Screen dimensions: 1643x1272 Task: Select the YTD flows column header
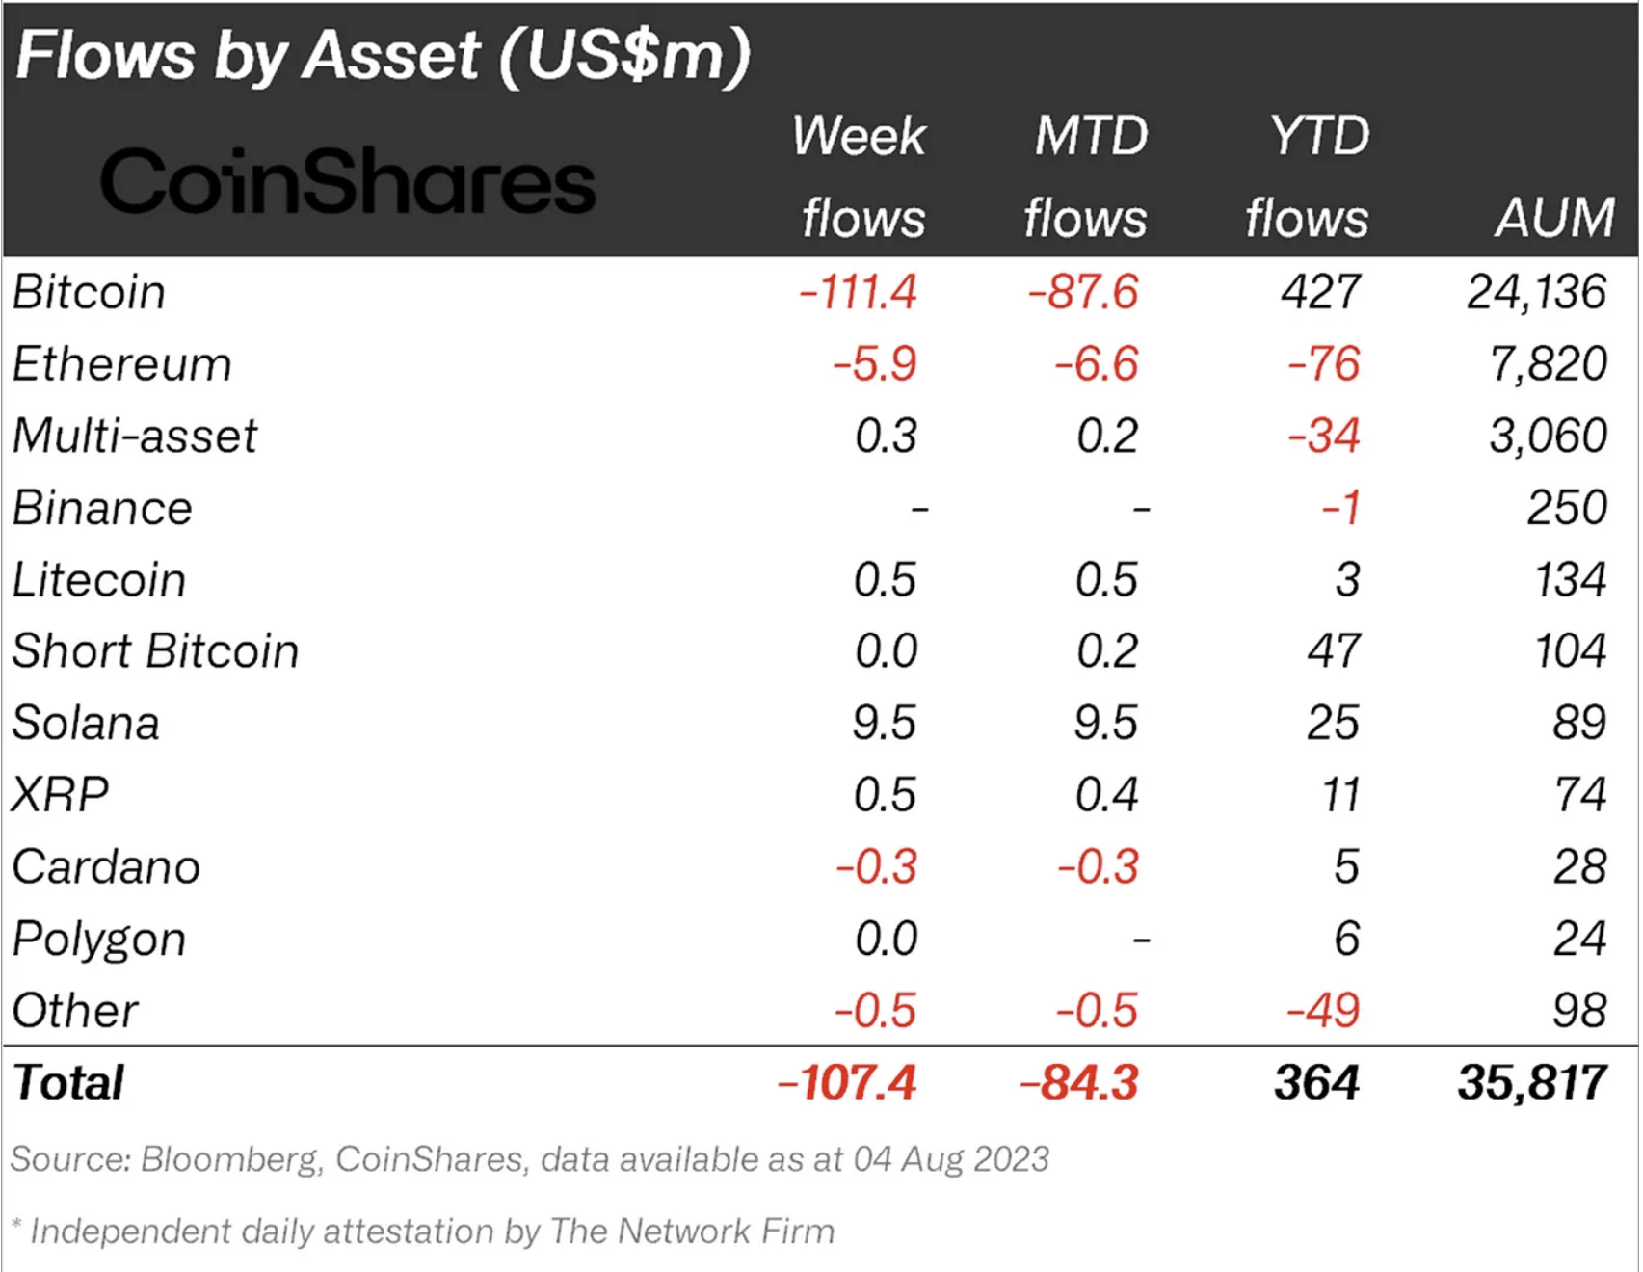(x=1310, y=176)
